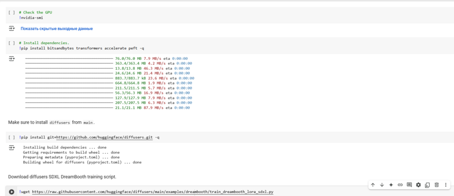Click '21.1/21.1 MB' progress line
The height and width of the screenshot is (196, 454).
click(107, 108)
